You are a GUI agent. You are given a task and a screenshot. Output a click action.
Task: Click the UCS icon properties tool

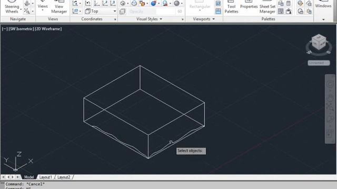pyautogui.click(x=75, y=3)
